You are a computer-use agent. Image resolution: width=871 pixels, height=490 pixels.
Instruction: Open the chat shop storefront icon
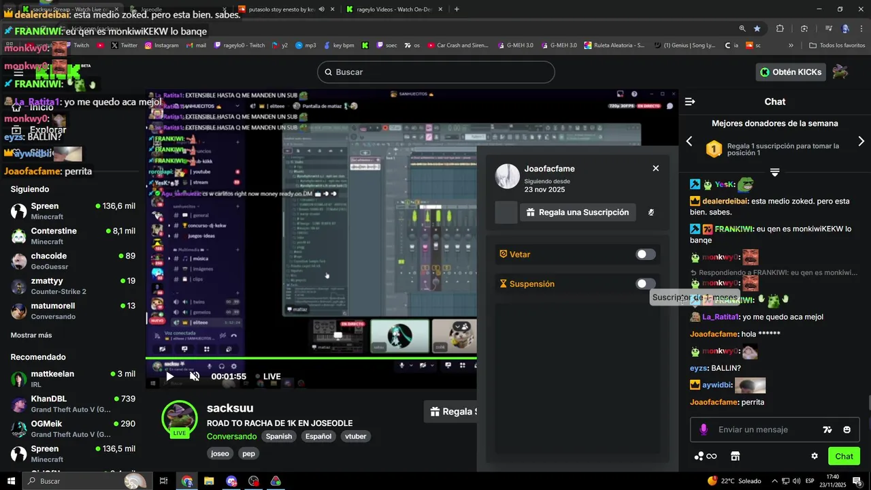(x=735, y=456)
